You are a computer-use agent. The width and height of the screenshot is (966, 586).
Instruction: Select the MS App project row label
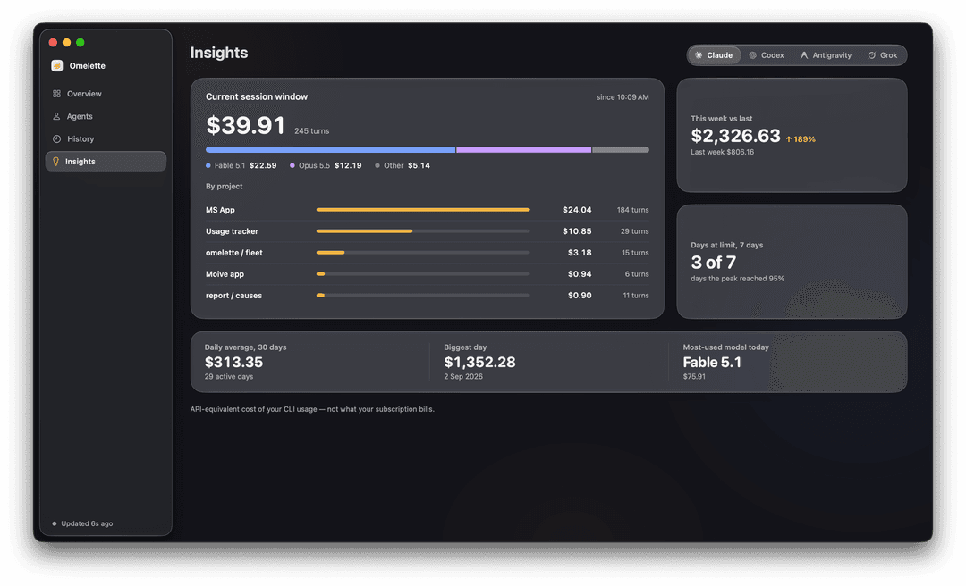(220, 210)
